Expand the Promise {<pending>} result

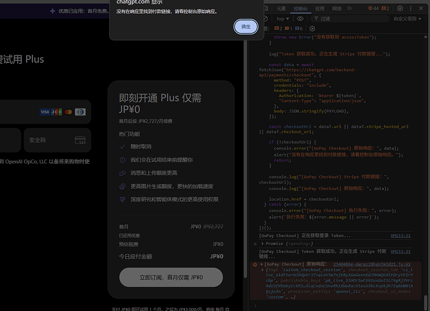(x=262, y=244)
